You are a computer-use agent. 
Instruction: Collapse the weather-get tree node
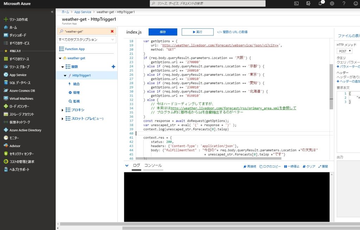click(60, 58)
